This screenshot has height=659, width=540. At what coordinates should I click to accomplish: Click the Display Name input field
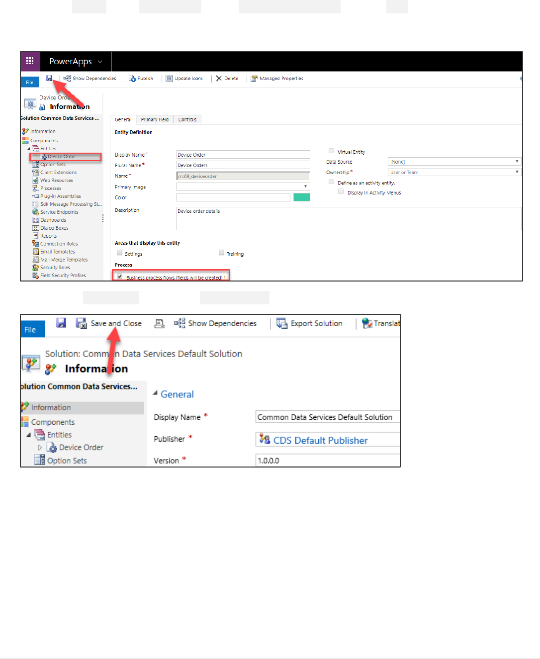tap(243, 155)
